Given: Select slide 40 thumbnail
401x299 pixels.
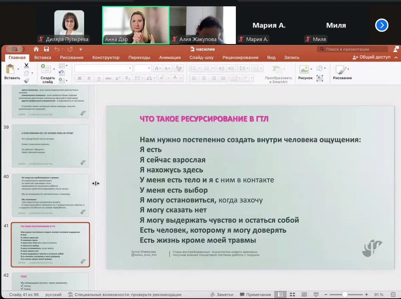Looking at the screenshot, I should (50, 195).
